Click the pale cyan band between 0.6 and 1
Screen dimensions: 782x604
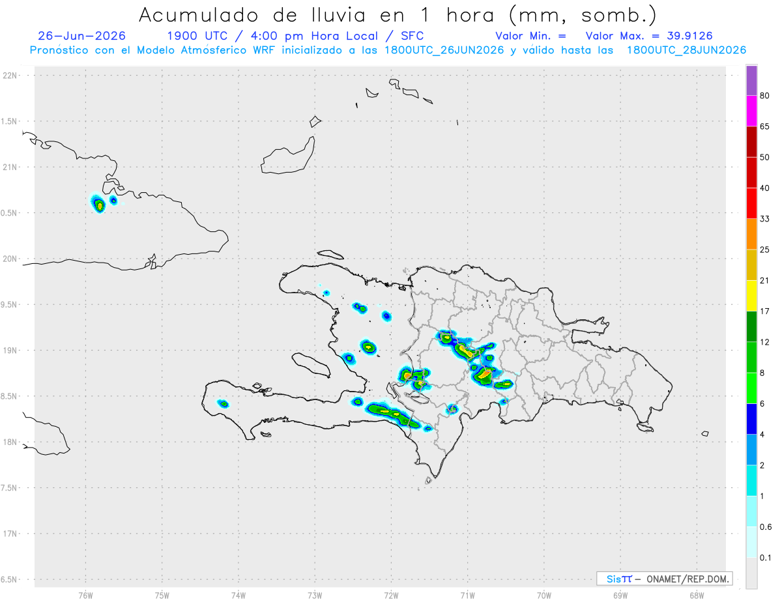tap(751, 511)
